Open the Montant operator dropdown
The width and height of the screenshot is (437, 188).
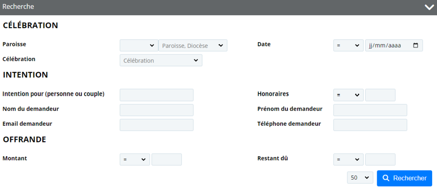pyautogui.click(x=135, y=159)
